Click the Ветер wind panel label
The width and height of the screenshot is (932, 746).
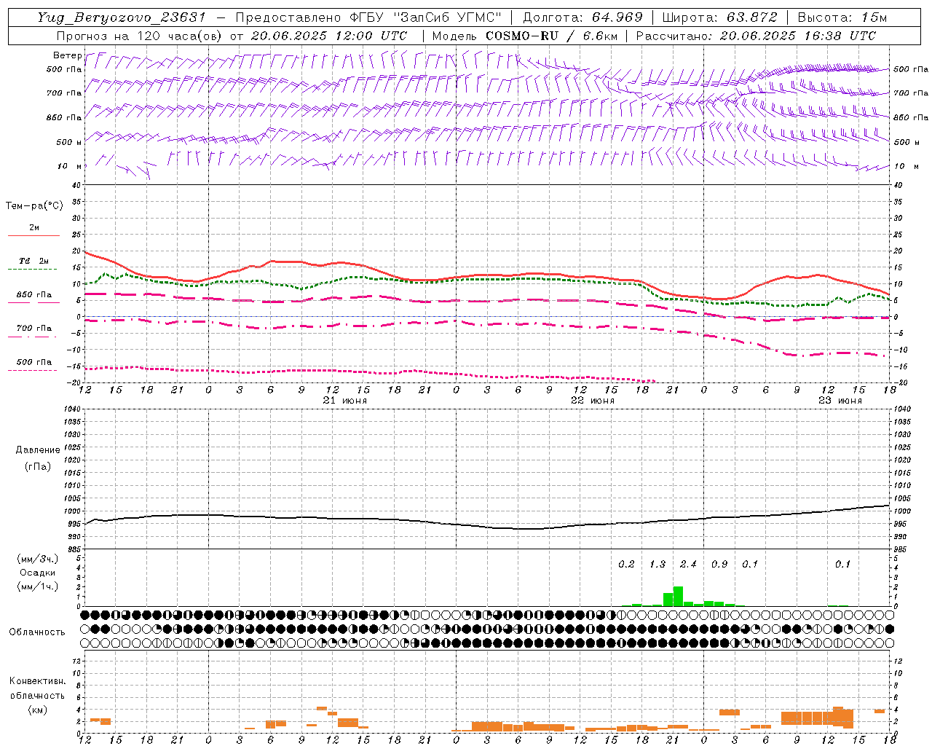68,55
